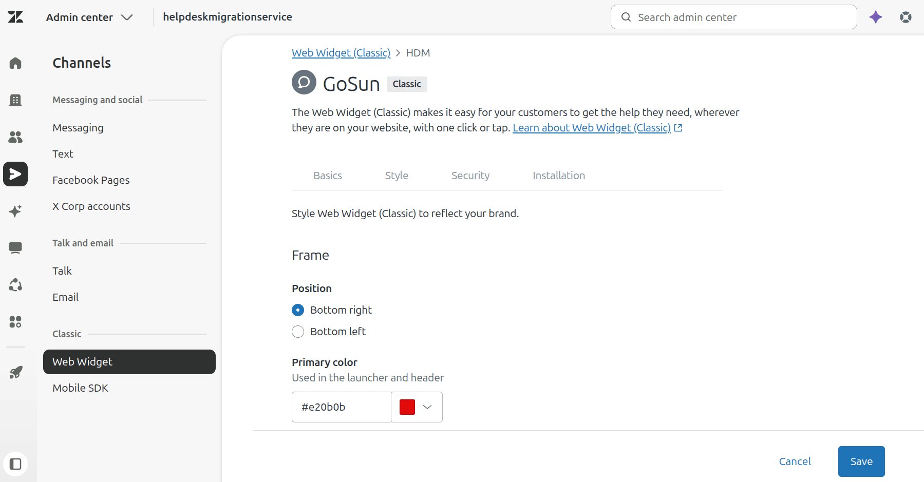
Task: Click the Classic section label in sidebar
Action: 67,334
